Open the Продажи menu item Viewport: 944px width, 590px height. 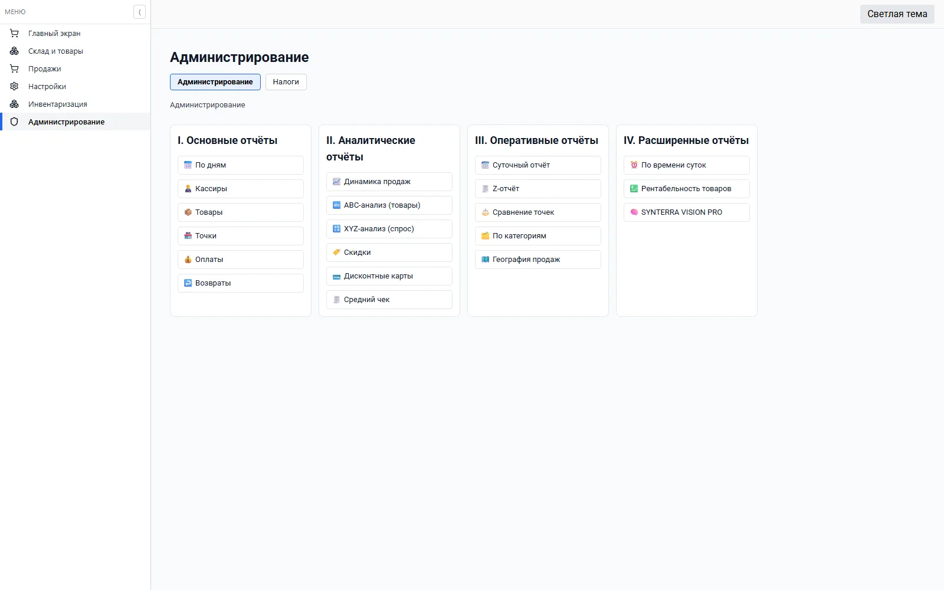(x=76, y=69)
